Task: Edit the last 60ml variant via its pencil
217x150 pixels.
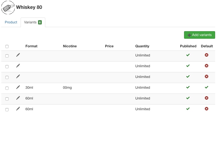Action: [x=18, y=109]
